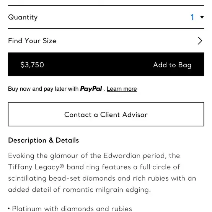Image resolution: width=212 pixels, height=212 pixels.
Task: Click the Tiffany Legacy® registered trademark text
Action: 36,167
